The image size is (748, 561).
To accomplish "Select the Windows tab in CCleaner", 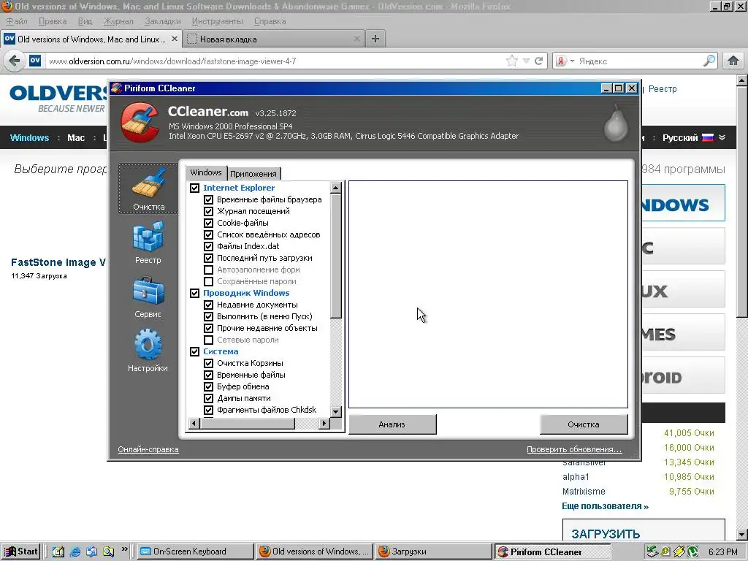I will pyautogui.click(x=205, y=172).
